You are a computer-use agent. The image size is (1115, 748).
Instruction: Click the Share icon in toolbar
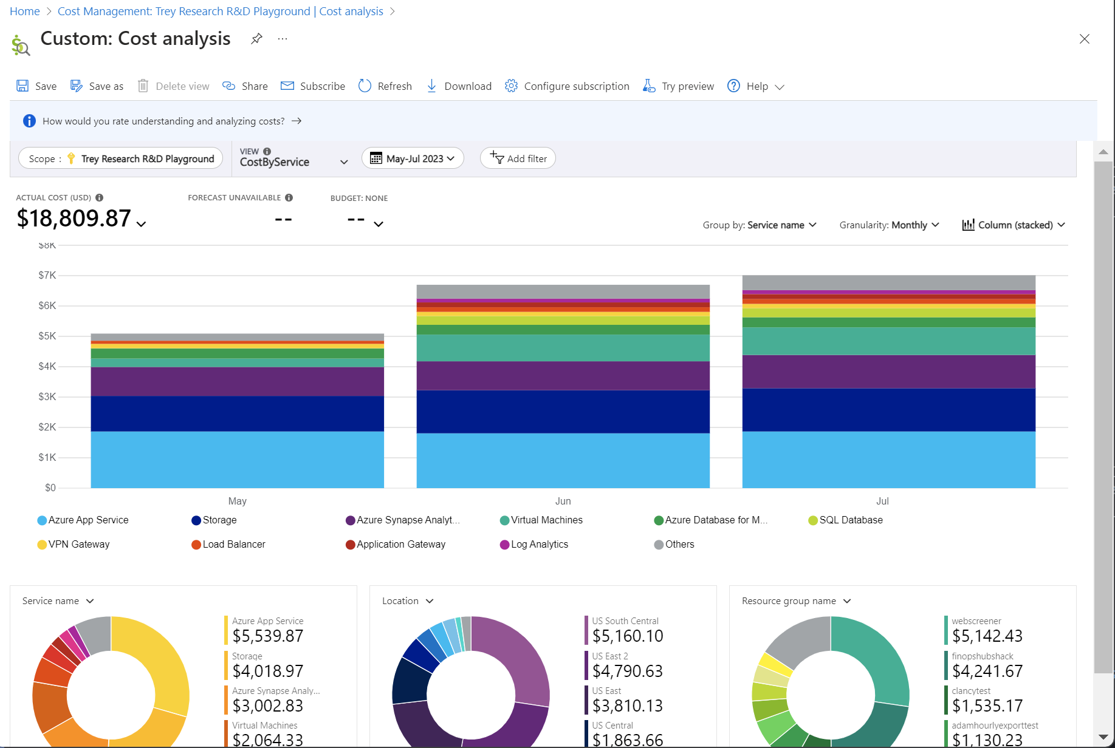229,86
